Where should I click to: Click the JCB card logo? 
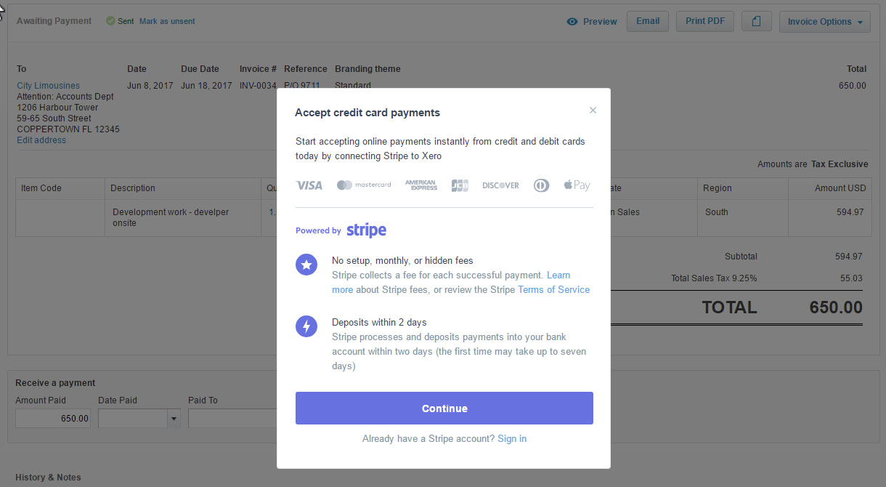[460, 185]
